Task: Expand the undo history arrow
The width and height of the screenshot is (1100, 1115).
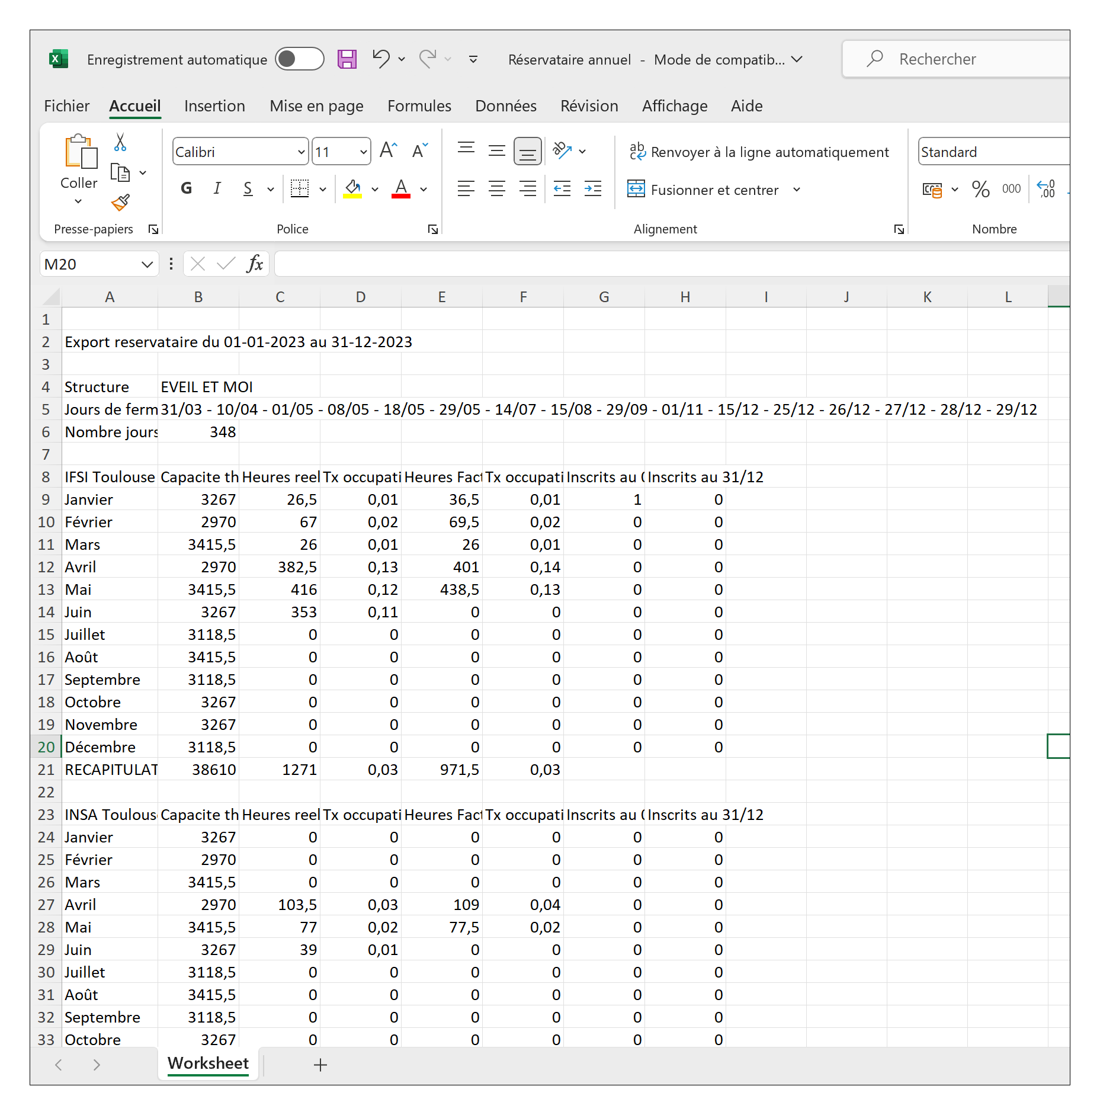Action: click(x=402, y=59)
